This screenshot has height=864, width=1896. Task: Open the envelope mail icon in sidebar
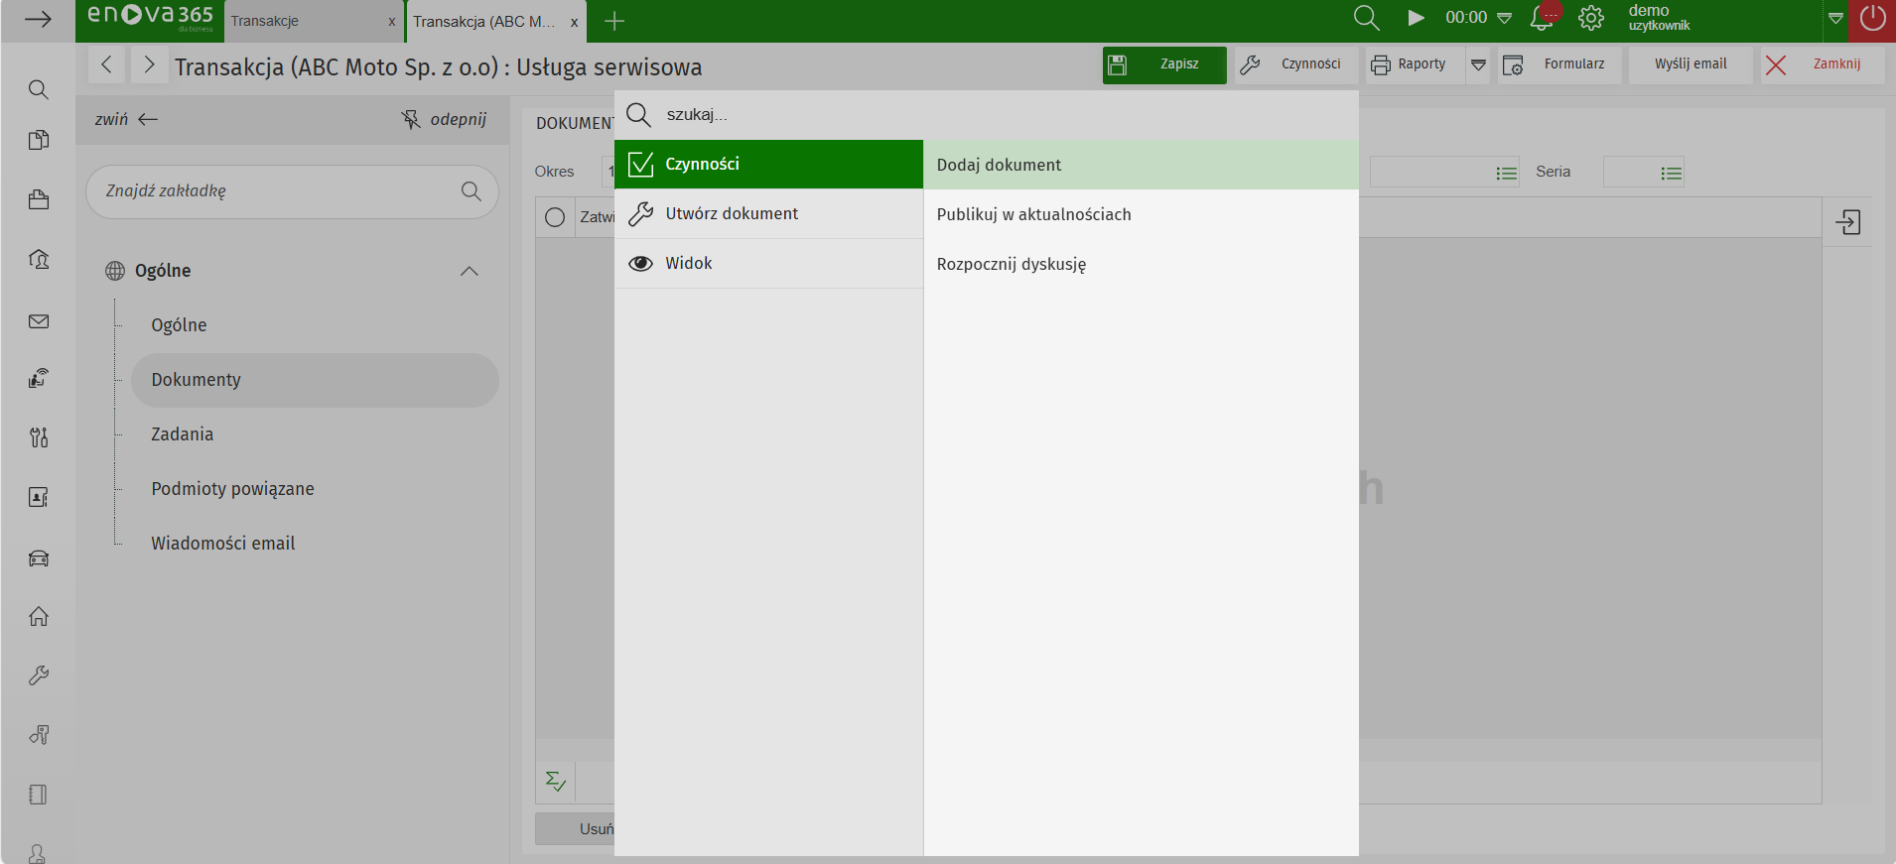click(x=39, y=321)
